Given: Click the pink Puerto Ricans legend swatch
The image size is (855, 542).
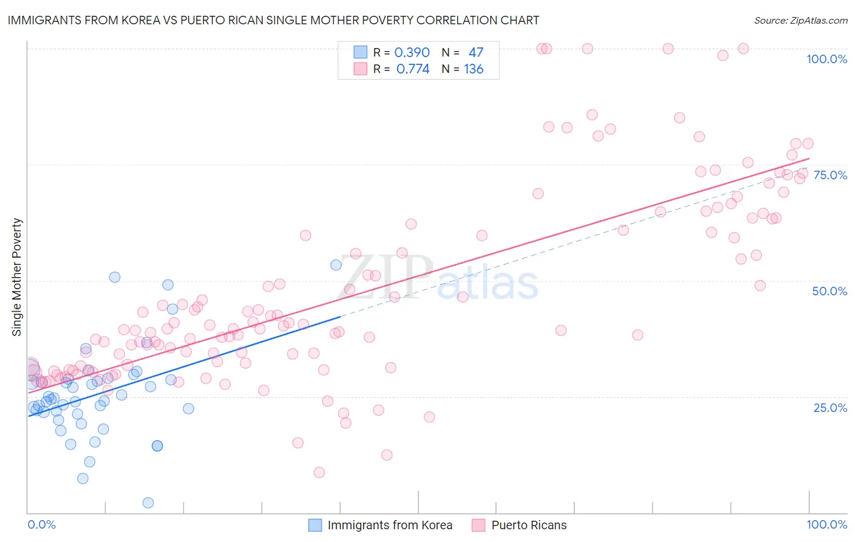Looking at the screenshot, I should click(x=479, y=525).
